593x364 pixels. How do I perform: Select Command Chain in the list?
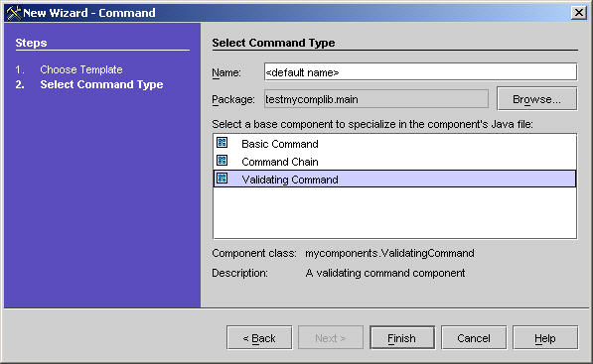394,162
